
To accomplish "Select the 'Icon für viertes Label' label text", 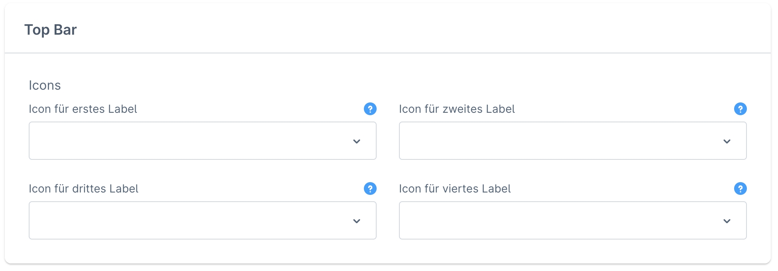I will coord(455,189).
